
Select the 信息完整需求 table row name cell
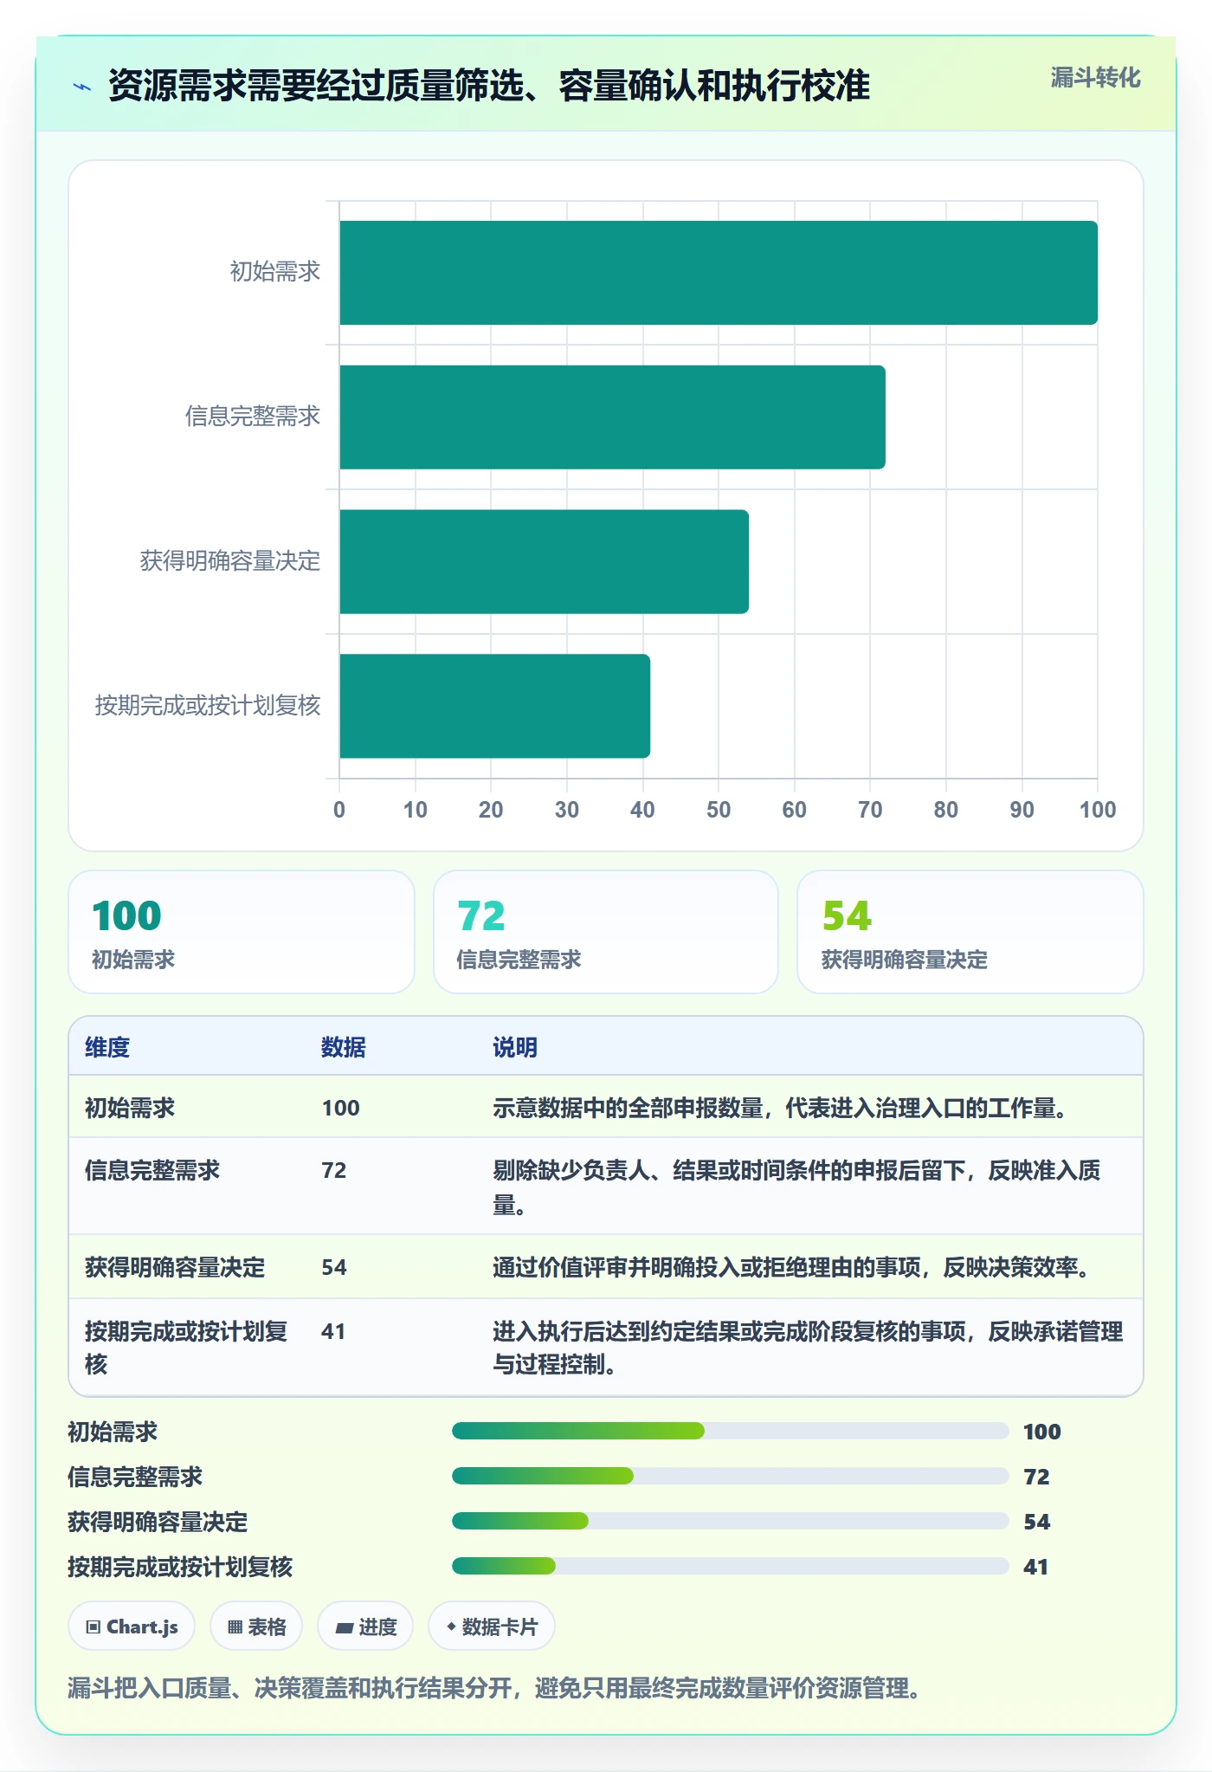point(152,1170)
